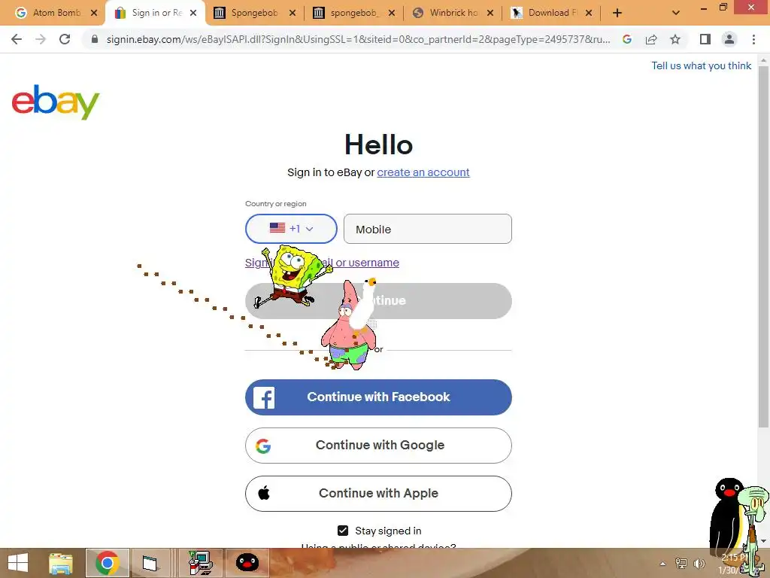Close the Download tab
This screenshot has height=578, width=770.
(589, 13)
